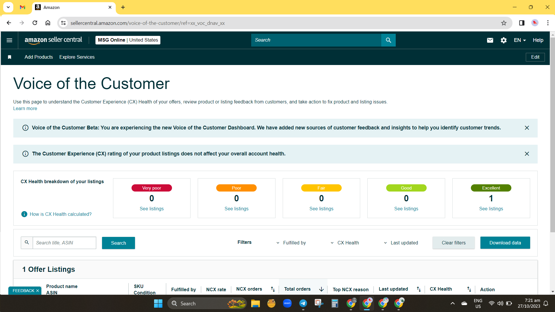Open the Seller Central hamburger menu
The width and height of the screenshot is (555, 312).
pos(9,40)
